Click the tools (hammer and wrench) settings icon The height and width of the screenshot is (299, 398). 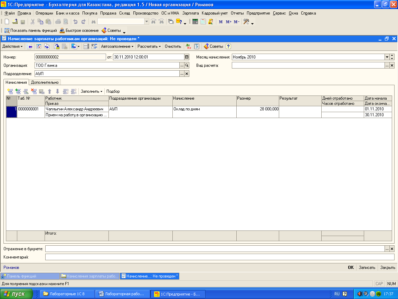coord(246,22)
